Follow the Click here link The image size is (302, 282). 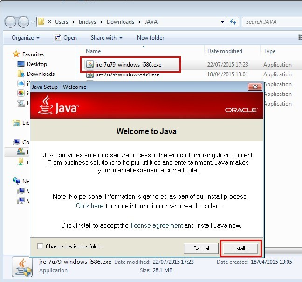click(x=89, y=206)
